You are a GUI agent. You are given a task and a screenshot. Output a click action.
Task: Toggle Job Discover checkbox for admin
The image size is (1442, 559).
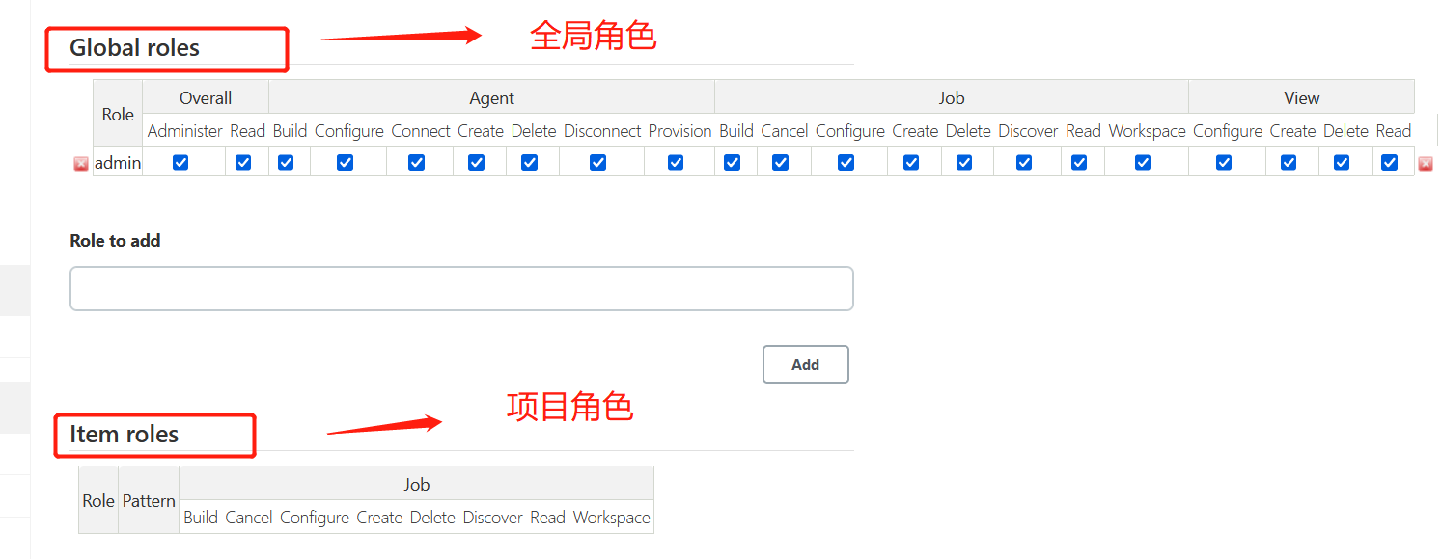coord(1024,163)
